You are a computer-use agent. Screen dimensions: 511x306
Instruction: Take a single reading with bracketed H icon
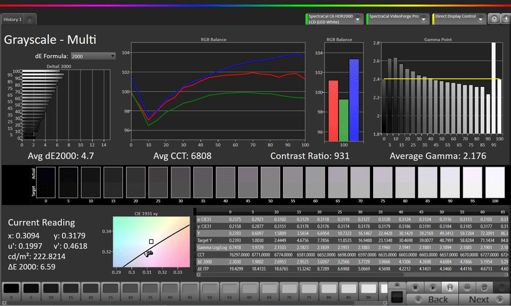(x=450, y=287)
